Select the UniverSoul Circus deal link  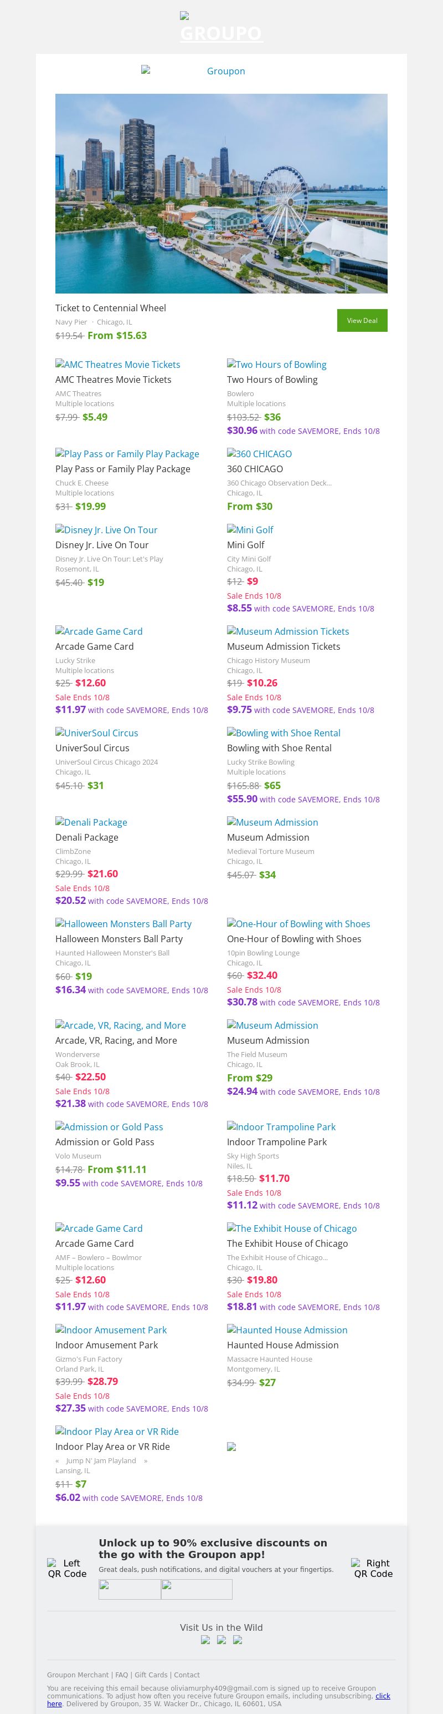click(97, 732)
